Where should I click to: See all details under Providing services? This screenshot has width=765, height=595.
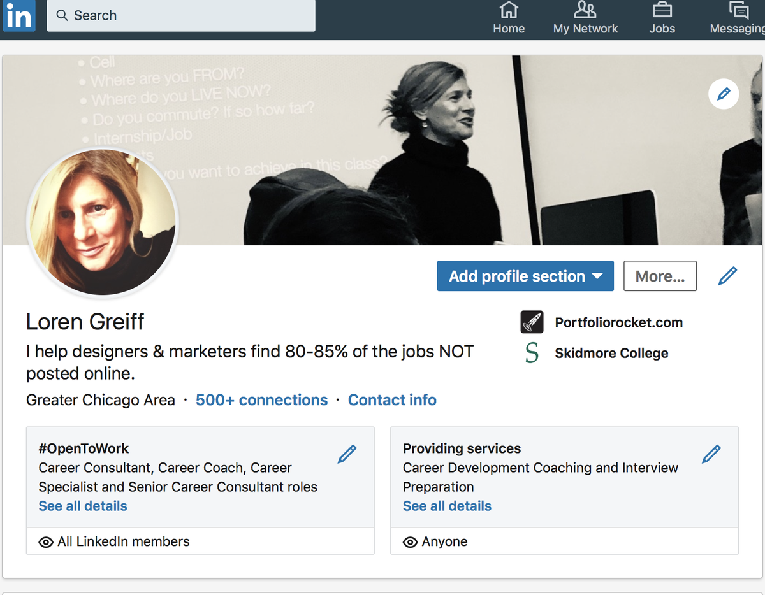(x=447, y=506)
